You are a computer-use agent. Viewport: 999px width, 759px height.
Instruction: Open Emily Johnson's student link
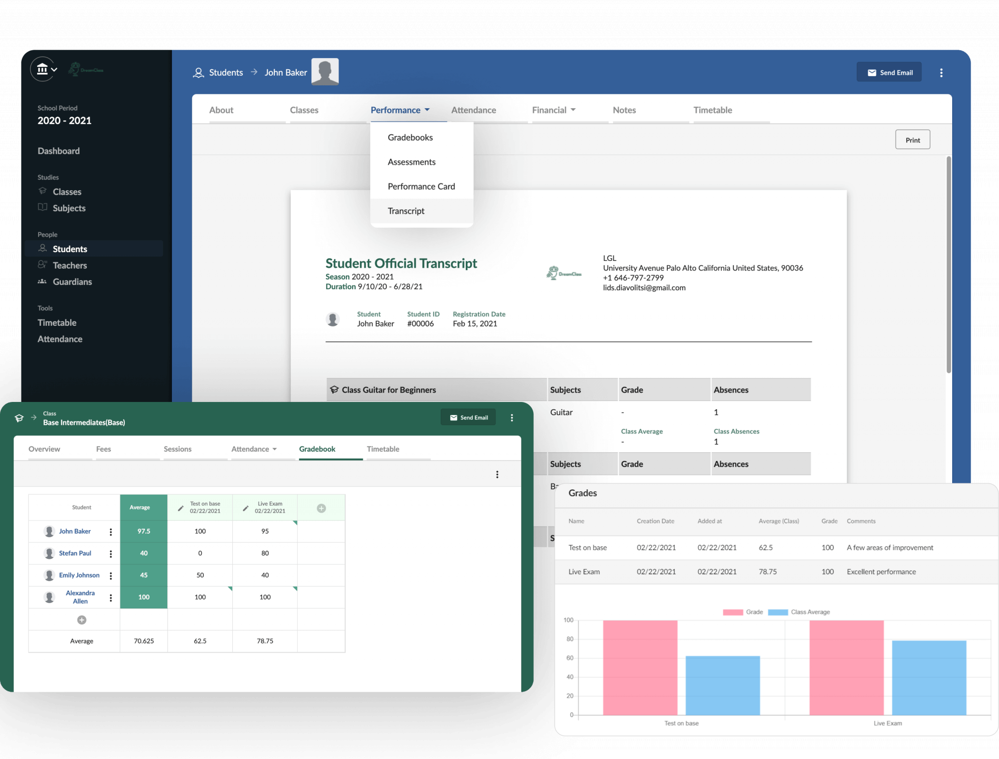pos(79,575)
